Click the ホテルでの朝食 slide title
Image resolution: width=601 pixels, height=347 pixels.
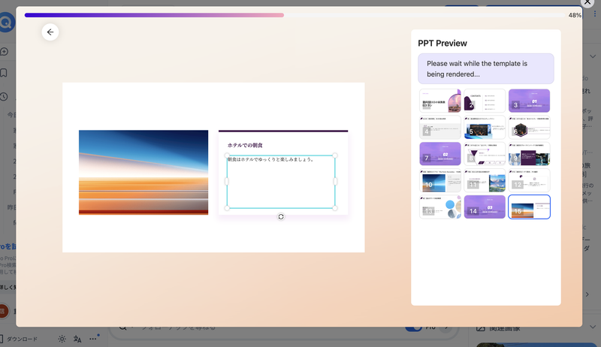(x=245, y=145)
